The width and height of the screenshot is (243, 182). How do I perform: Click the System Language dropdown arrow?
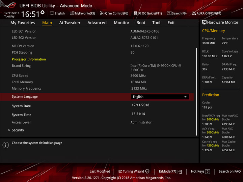[185, 97]
